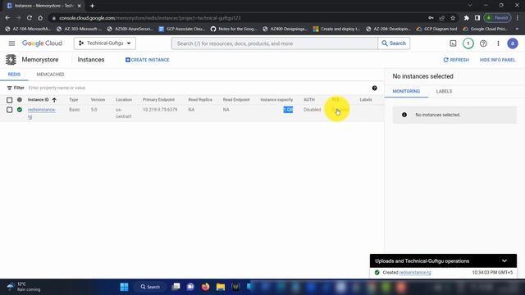Open the Notes for the Google GitHub bookmark
Screen dimensions: 525x295
(234, 29)
